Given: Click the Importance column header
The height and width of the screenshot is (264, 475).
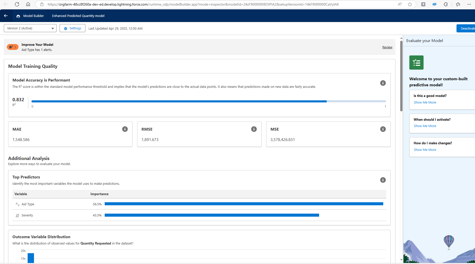Looking at the screenshot, I should point(99,194).
